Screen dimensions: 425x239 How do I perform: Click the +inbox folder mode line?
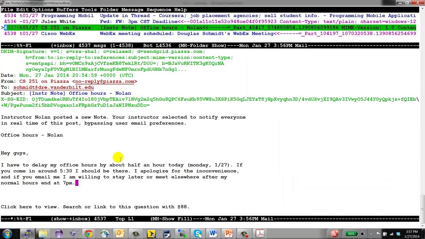(x=210, y=45)
